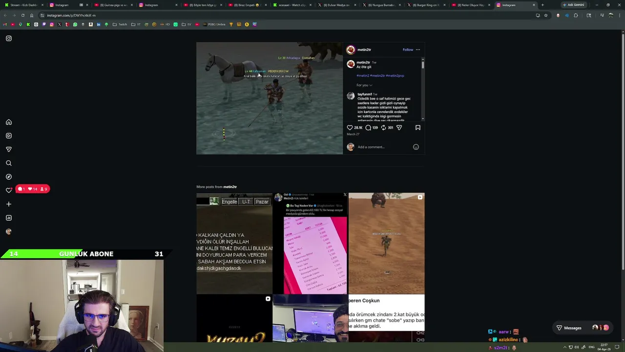
Task: Open commenter tayfunm1's profile
Action: tap(365, 94)
